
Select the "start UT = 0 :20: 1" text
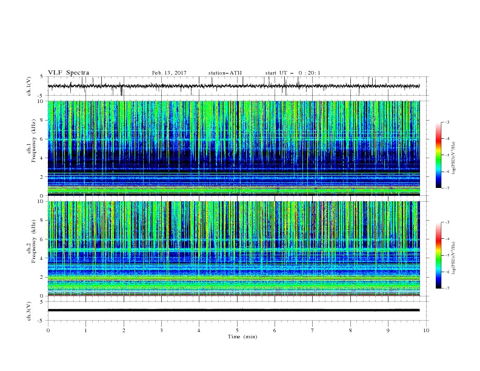click(x=293, y=73)
